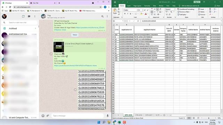Apply italic formatting in Excel
The height and width of the screenshot is (125, 223).
pyautogui.click(x=128, y=14)
